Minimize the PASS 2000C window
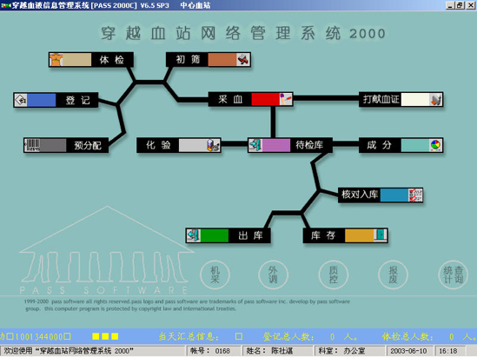The width and height of the screenshot is (477, 357). [450, 5]
